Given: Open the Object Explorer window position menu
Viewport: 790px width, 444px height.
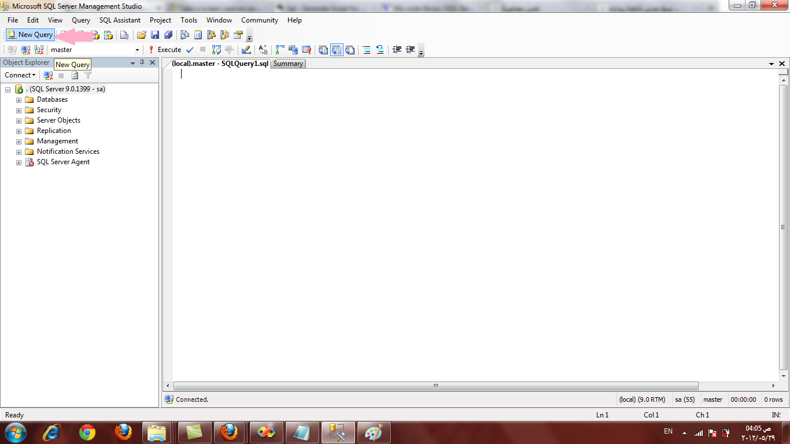Looking at the screenshot, I should 132,62.
